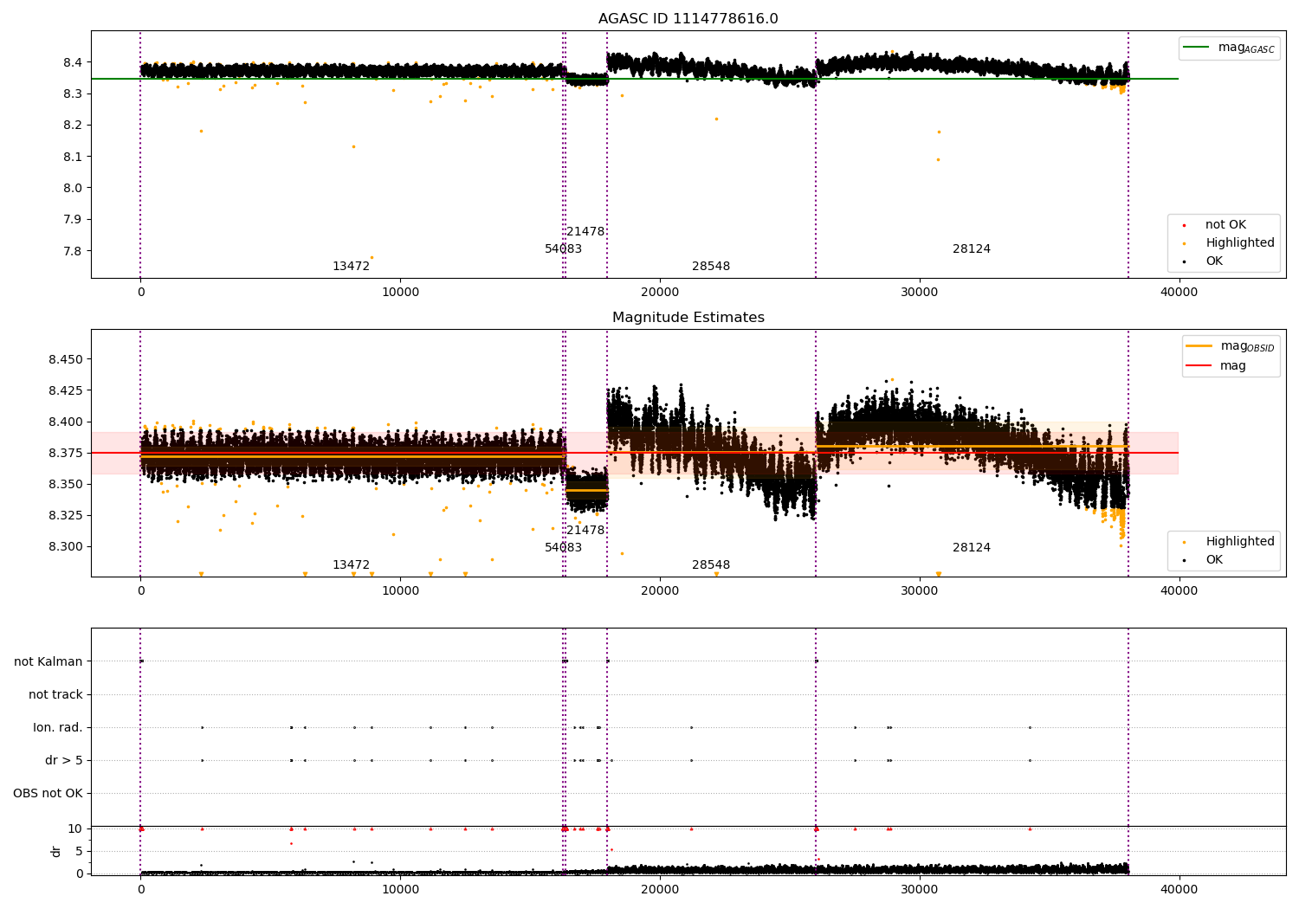Click the 'not Kalman' axis label
1299x909 pixels.
[48, 661]
